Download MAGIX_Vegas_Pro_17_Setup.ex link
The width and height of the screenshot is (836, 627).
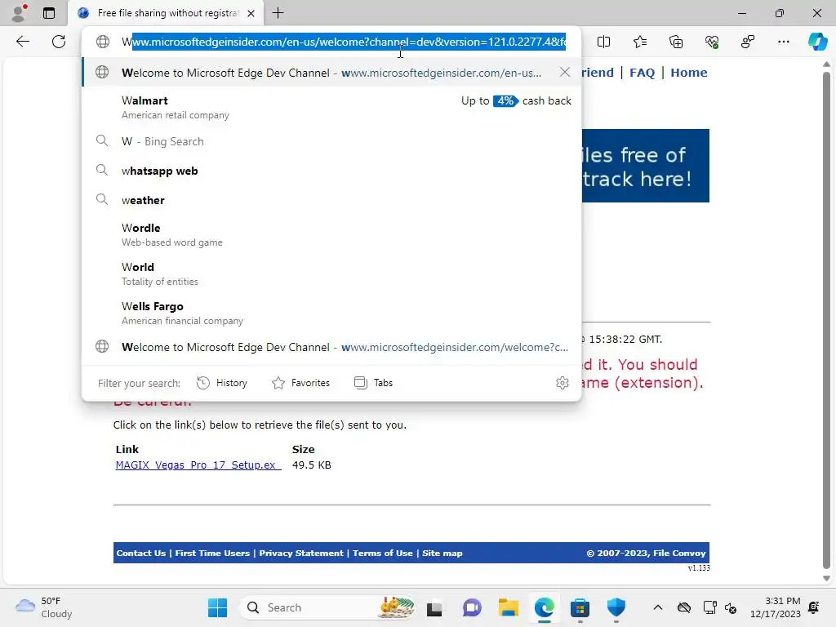[x=198, y=465]
